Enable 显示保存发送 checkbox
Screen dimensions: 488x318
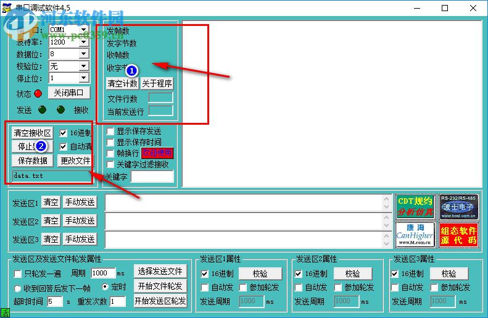110,131
